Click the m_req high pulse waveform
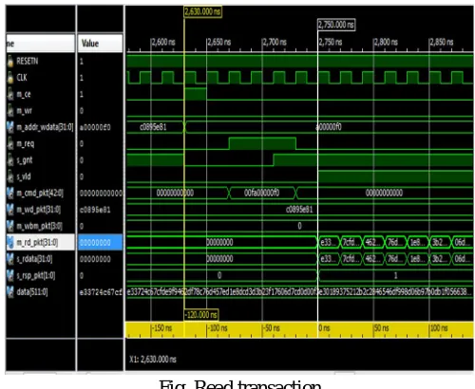The width and height of the screenshot is (475, 389). click(x=262, y=143)
